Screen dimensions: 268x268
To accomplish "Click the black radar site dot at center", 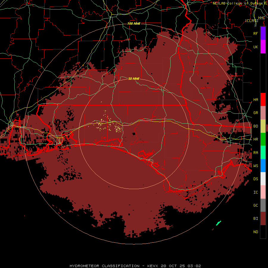I will click(134, 134).
